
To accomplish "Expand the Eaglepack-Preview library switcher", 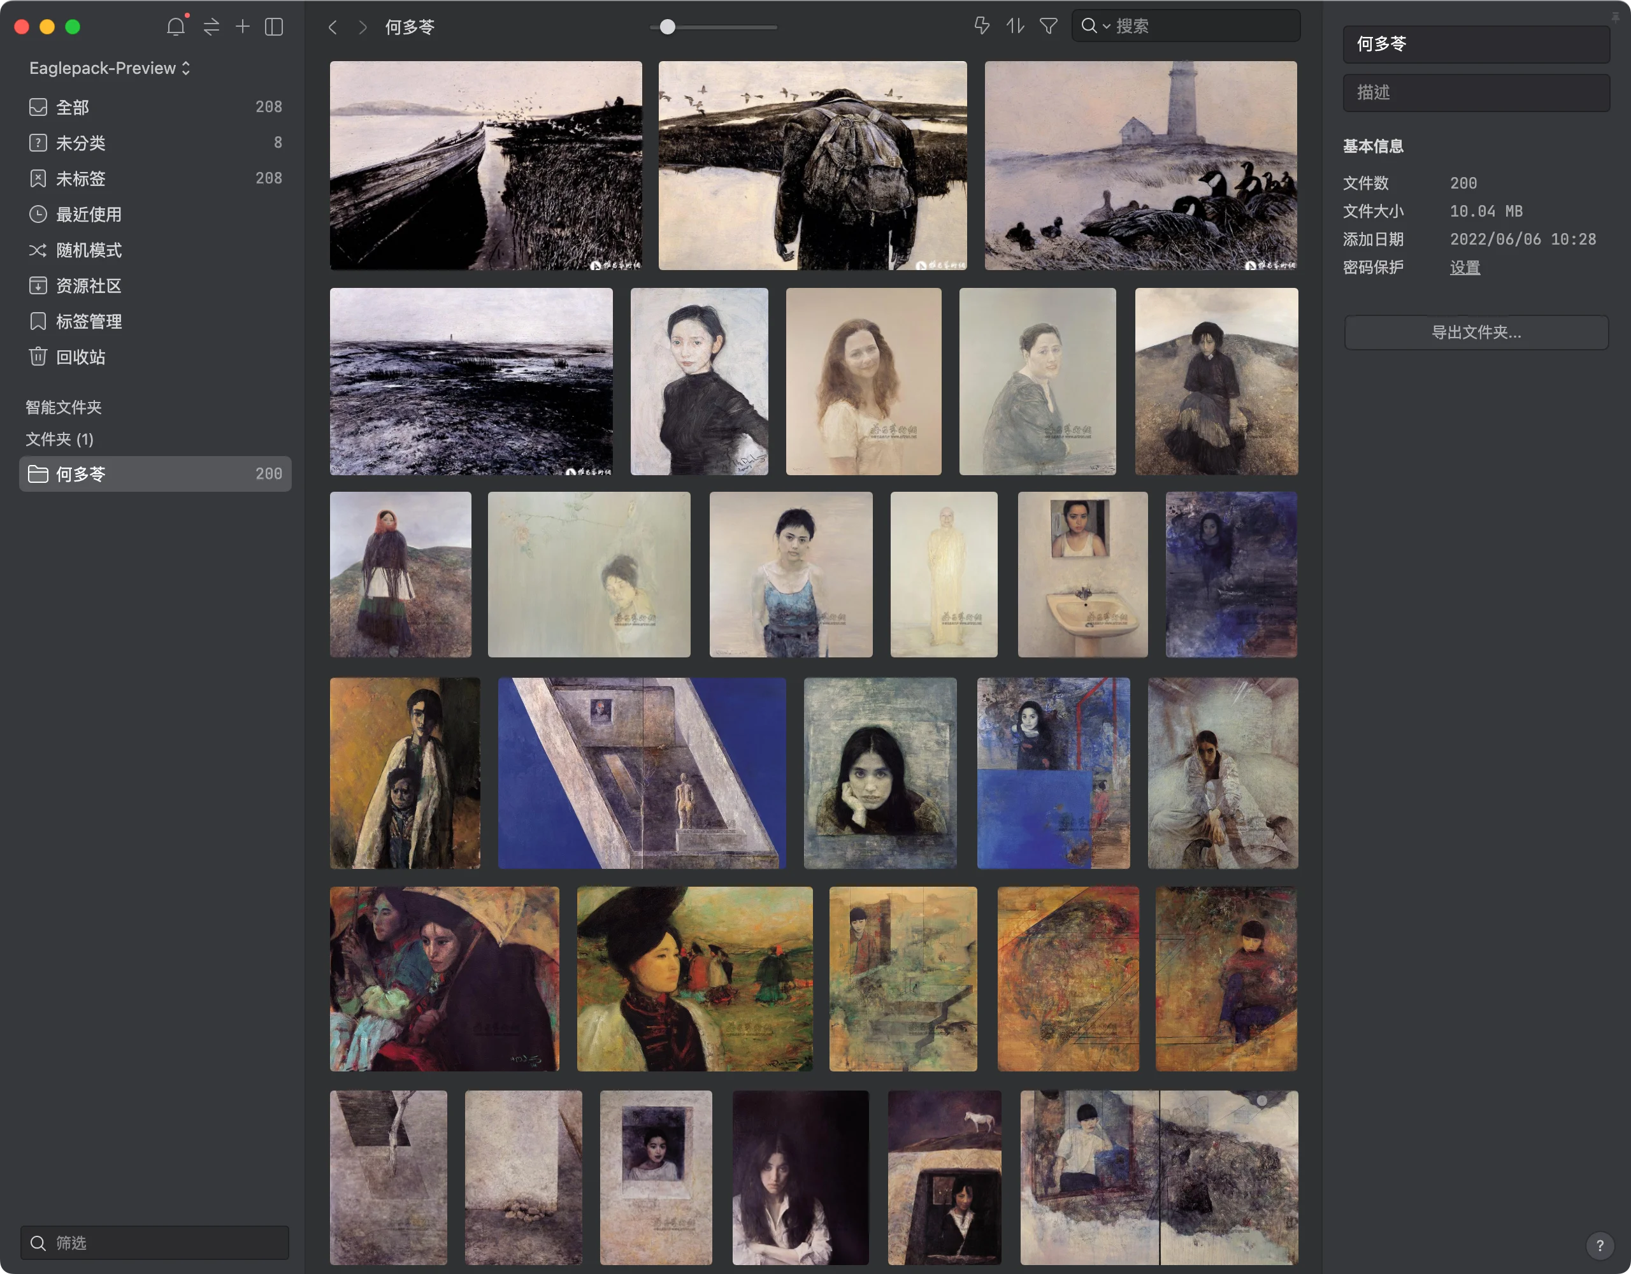I will click(110, 68).
